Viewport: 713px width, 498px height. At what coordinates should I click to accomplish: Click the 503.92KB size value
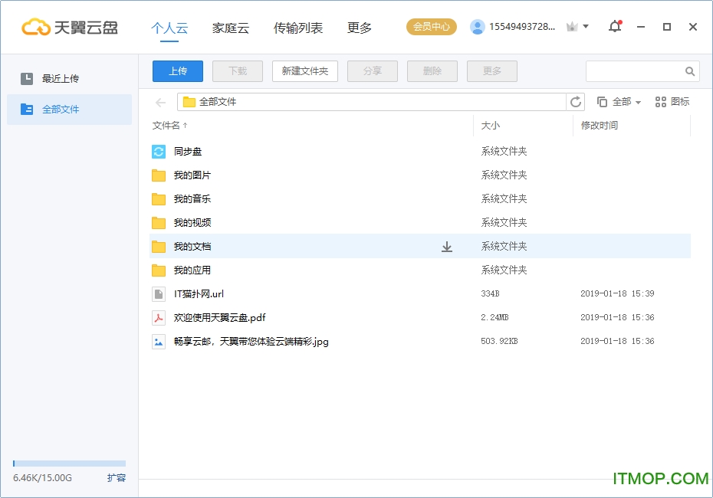[x=499, y=341]
